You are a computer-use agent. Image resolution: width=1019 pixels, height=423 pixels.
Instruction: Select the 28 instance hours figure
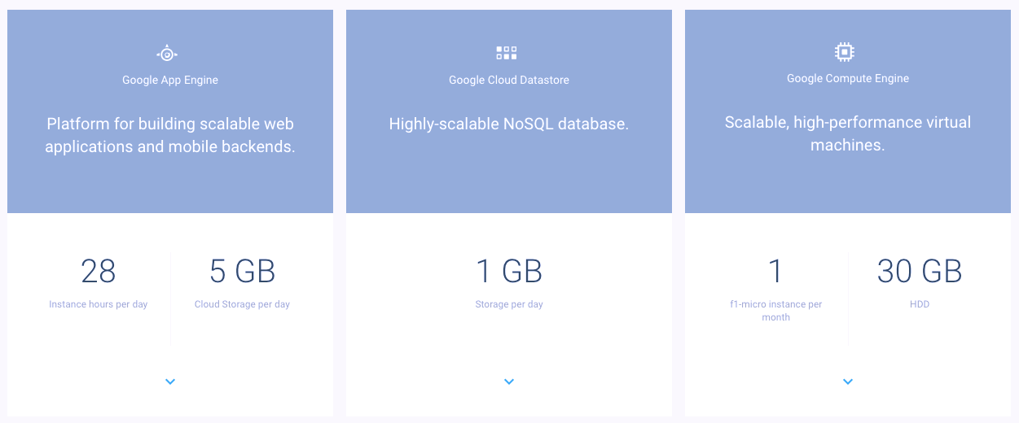99,272
